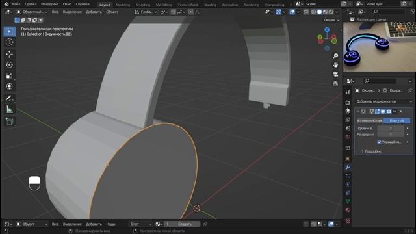This screenshot has width=416, height=234.
Task: Switch to the Modeling workspace tab
Action: click(123, 5)
